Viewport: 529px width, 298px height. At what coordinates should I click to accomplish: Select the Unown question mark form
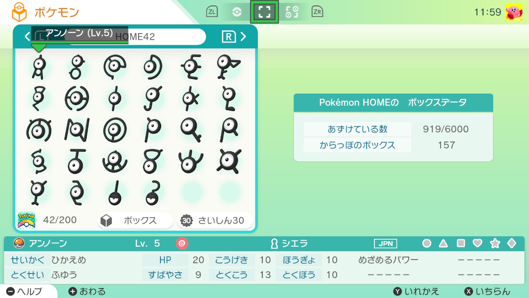click(x=153, y=193)
